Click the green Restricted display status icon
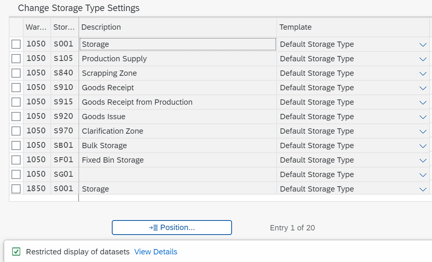This screenshot has width=432, height=262. [x=16, y=252]
